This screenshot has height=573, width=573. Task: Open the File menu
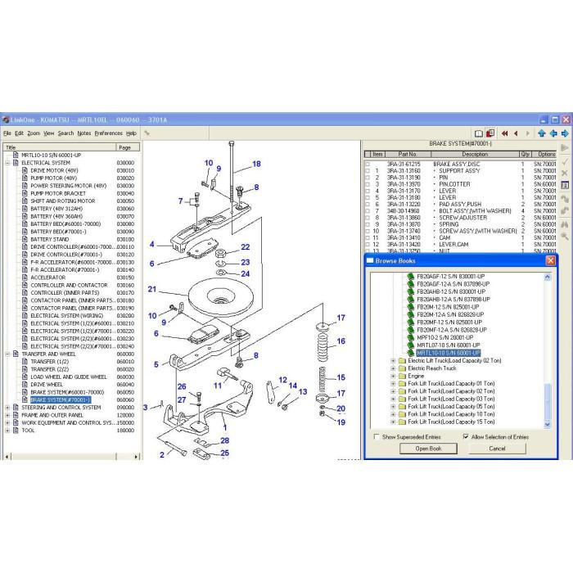[x=7, y=133]
